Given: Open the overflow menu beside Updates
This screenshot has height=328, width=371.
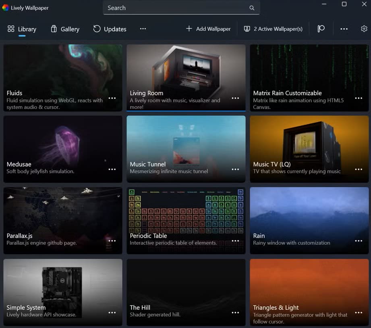Looking at the screenshot, I should click(x=143, y=29).
